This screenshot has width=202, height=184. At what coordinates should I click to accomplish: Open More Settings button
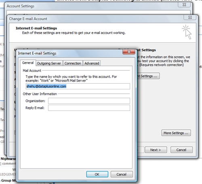(x=176, y=133)
